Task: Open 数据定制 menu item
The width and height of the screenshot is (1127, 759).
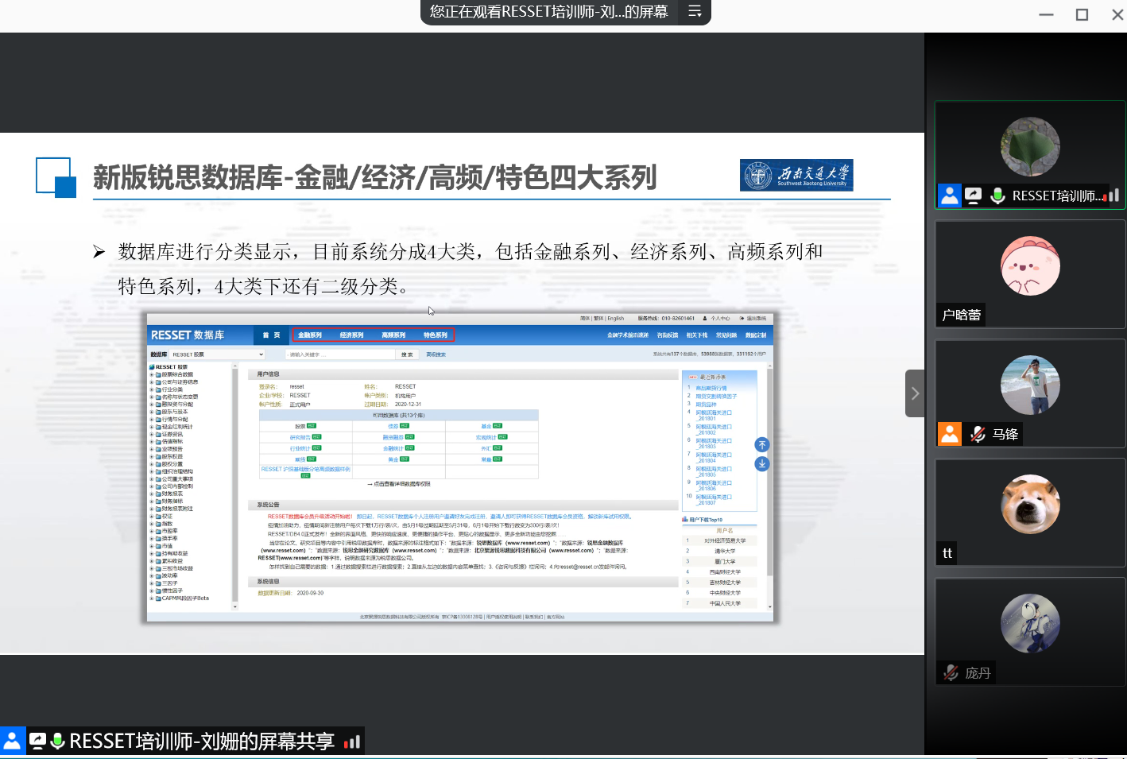Action: (x=756, y=335)
